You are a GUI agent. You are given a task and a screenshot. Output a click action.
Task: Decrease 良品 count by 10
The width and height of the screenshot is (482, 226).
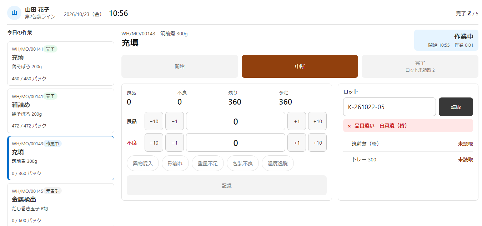tap(154, 121)
